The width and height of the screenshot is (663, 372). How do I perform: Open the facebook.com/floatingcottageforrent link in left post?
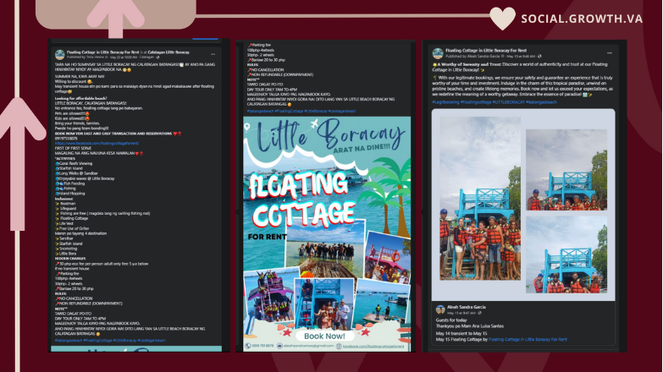coord(97,144)
